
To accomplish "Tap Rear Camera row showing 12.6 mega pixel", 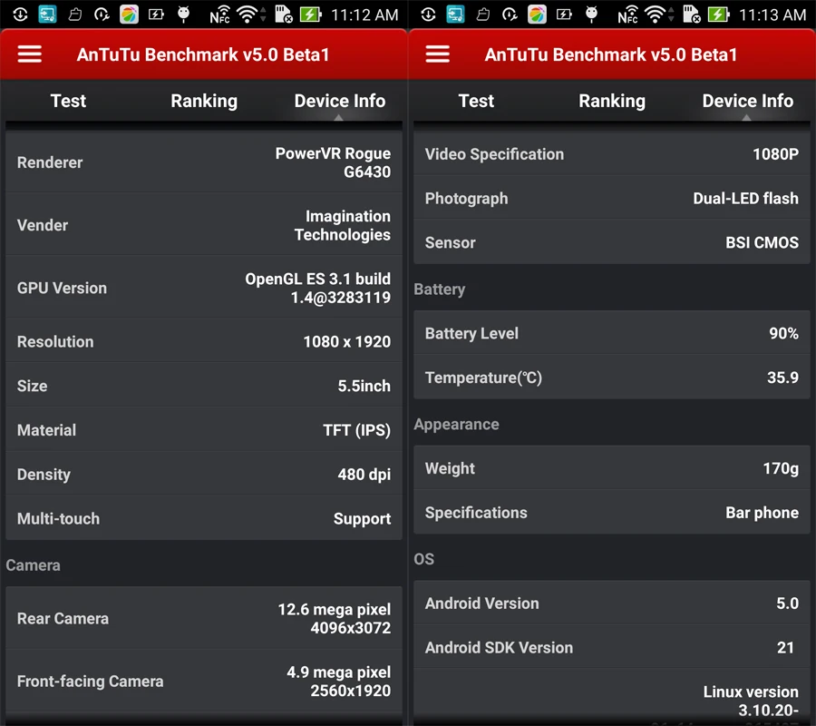I will pos(204,618).
